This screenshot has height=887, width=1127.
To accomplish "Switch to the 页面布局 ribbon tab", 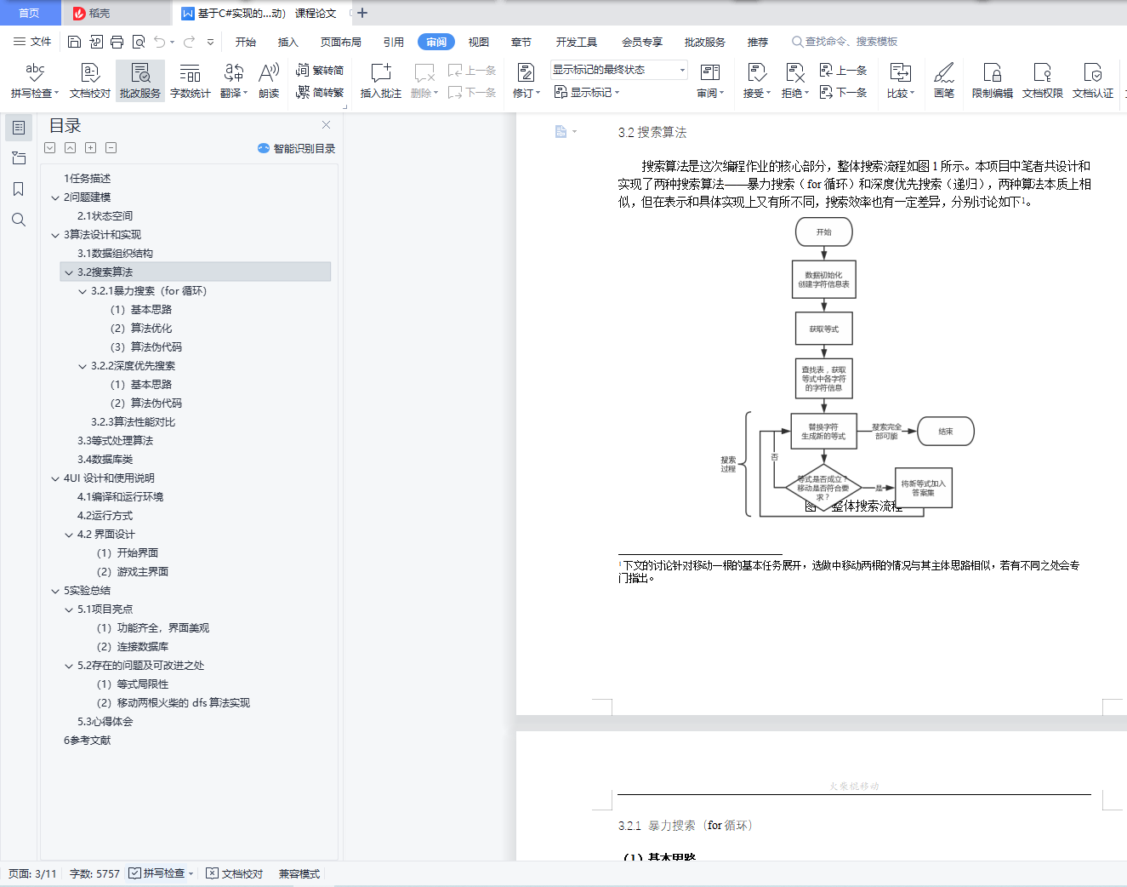I will click(341, 42).
